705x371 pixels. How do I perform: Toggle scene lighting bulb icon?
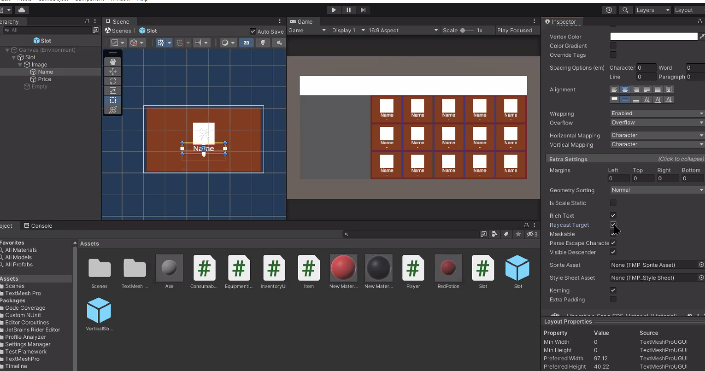(263, 43)
